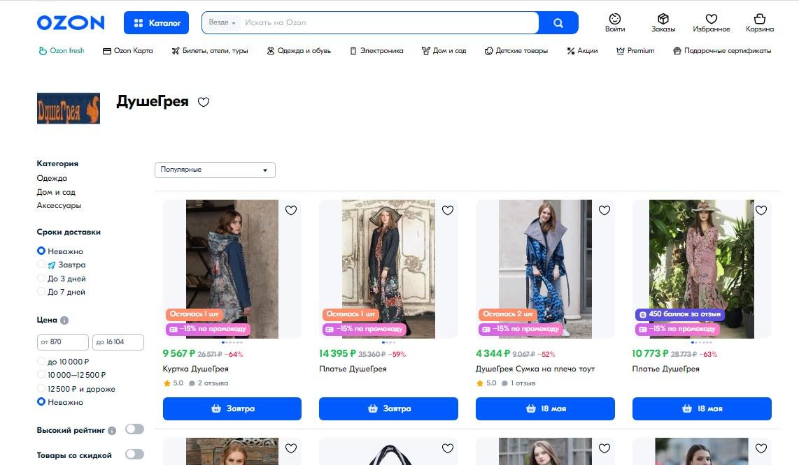Go to Ozon fresh
Screen dimensions: 799x465
(x=62, y=51)
